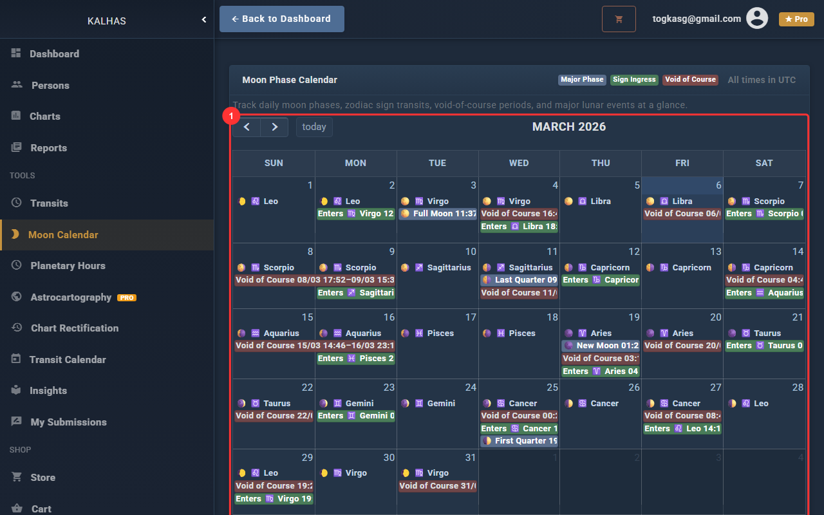The width and height of the screenshot is (824, 515).
Task: Select the New Moon event on March 19
Action: [x=601, y=346]
